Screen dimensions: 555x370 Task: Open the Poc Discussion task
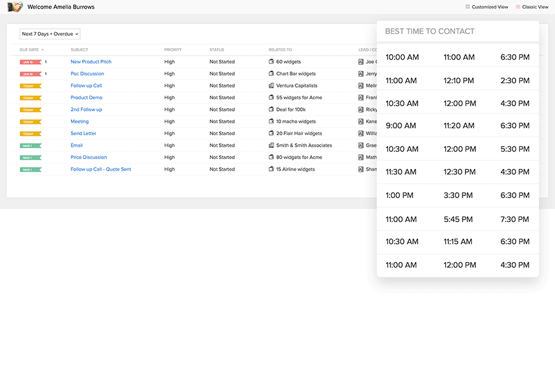click(x=87, y=73)
